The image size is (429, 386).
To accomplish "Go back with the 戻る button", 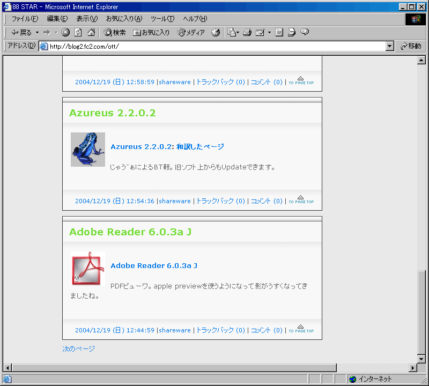I will 21,33.
